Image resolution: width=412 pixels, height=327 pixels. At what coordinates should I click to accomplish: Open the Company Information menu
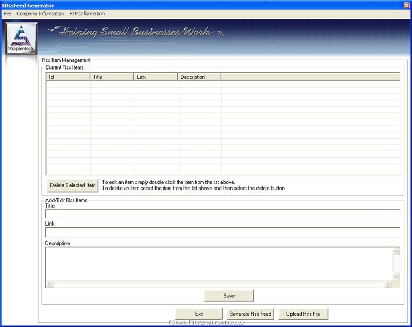click(x=40, y=14)
